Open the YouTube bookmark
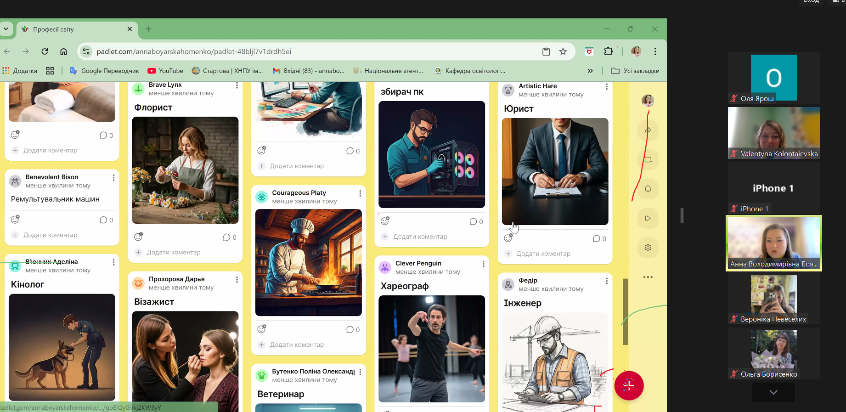The width and height of the screenshot is (846, 412). [x=165, y=71]
